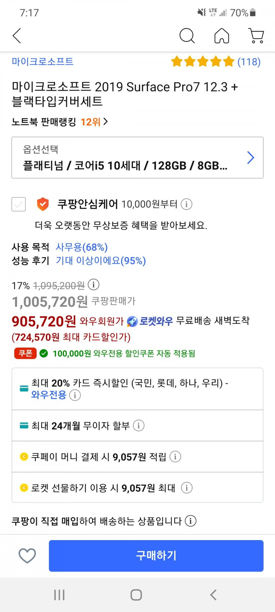Open Android recent apps button

59,595
